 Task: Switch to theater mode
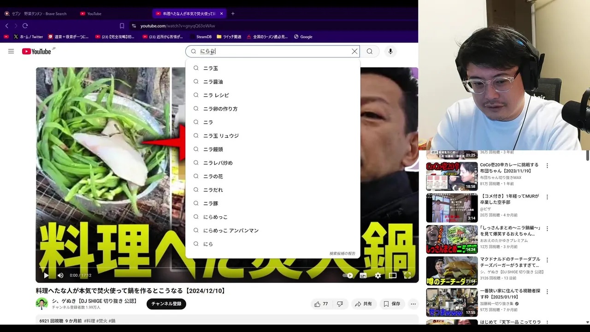(x=393, y=275)
